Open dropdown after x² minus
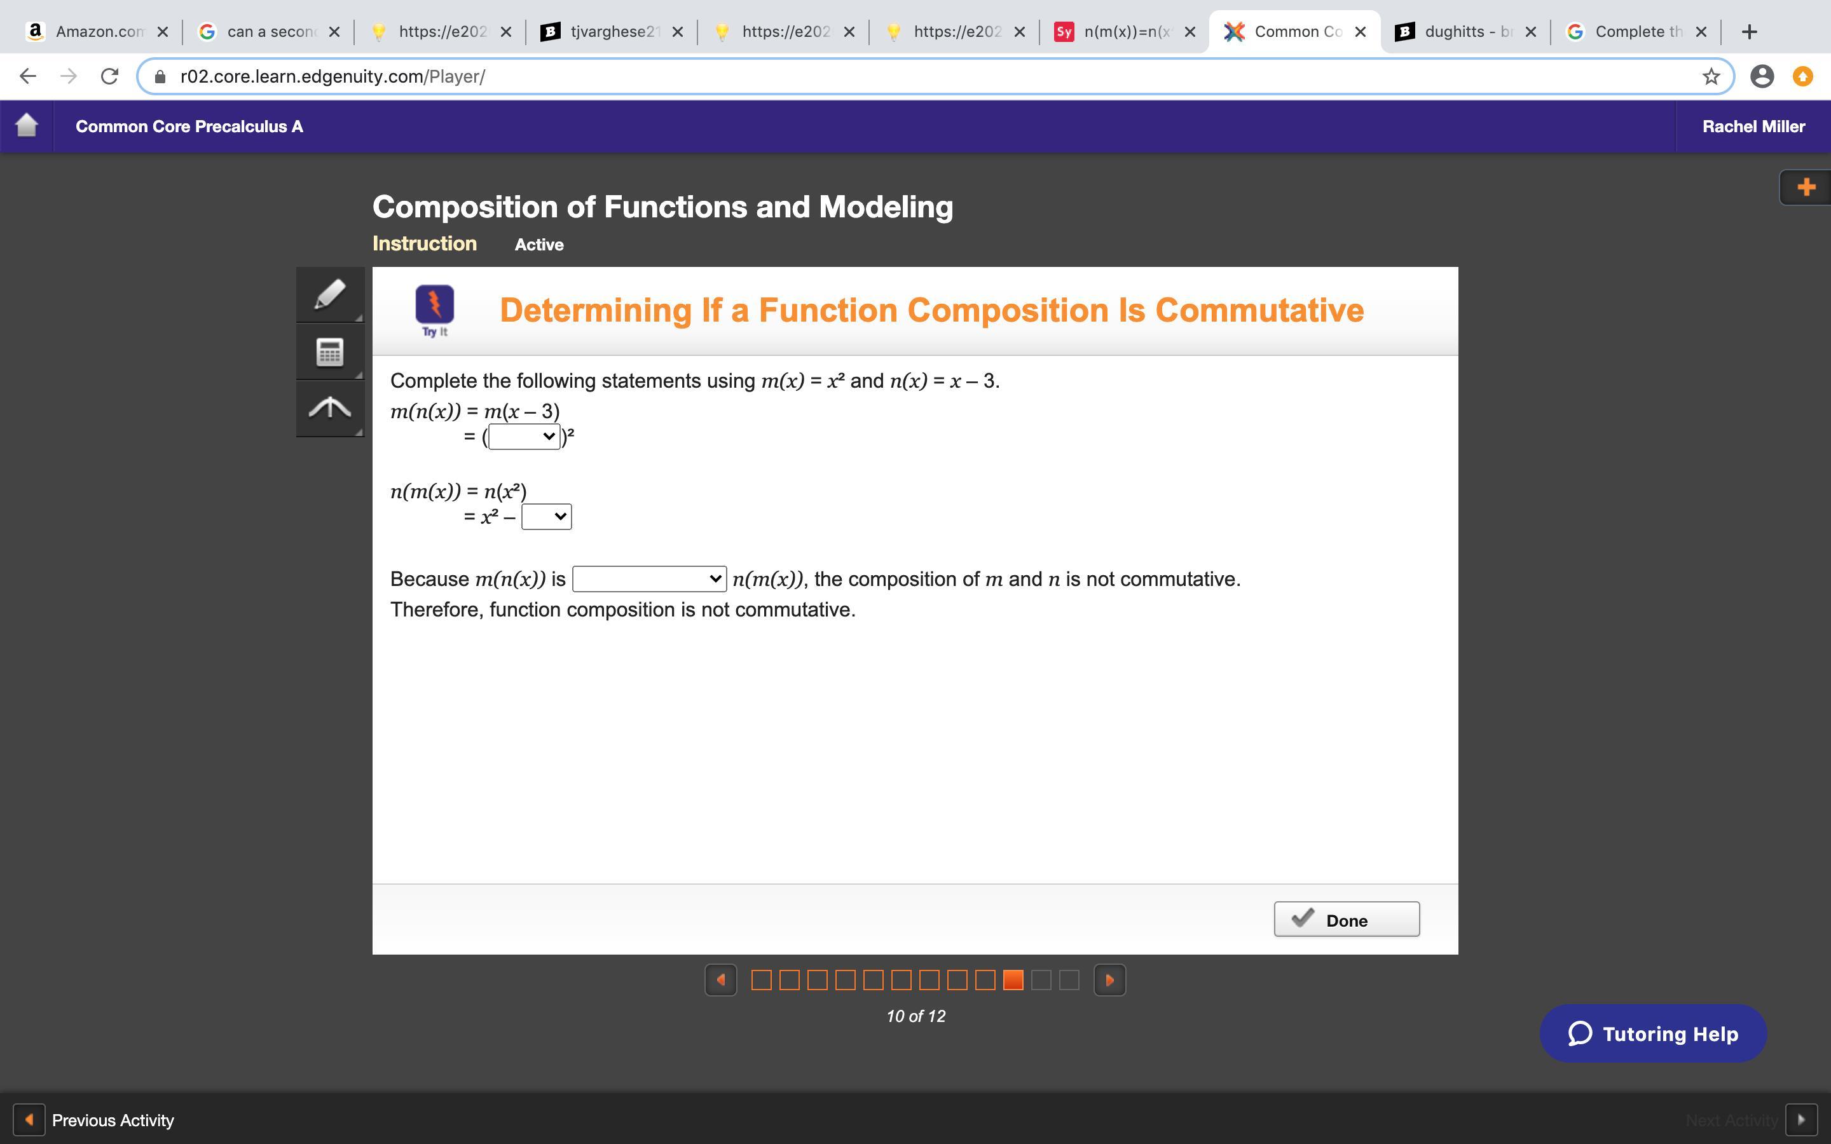 [x=546, y=517]
